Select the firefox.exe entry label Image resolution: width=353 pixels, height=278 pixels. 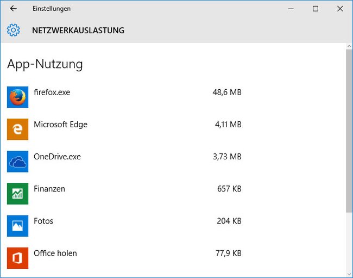[x=52, y=92]
